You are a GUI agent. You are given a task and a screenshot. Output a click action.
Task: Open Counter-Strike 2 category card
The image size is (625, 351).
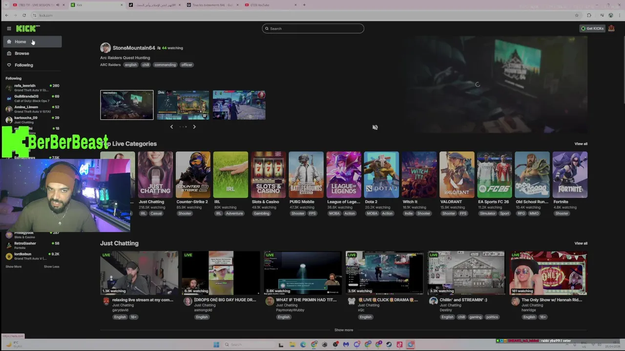coord(193,175)
